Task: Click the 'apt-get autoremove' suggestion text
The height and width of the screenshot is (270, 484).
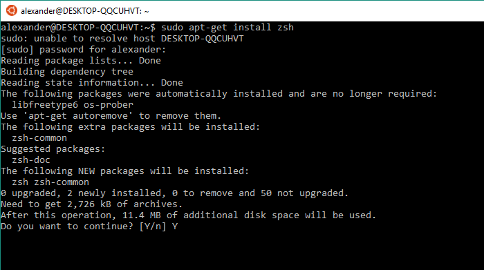Action: click(78, 116)
